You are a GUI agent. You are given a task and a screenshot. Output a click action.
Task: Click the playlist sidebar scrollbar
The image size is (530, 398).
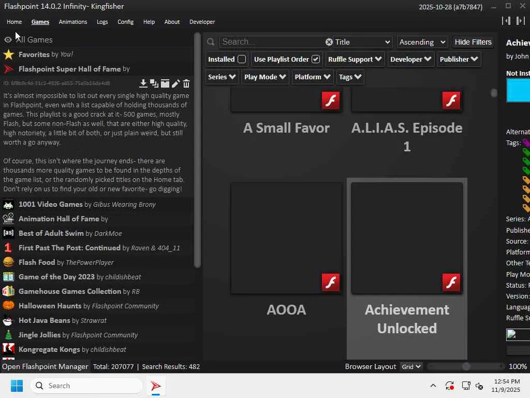(197, 150)
